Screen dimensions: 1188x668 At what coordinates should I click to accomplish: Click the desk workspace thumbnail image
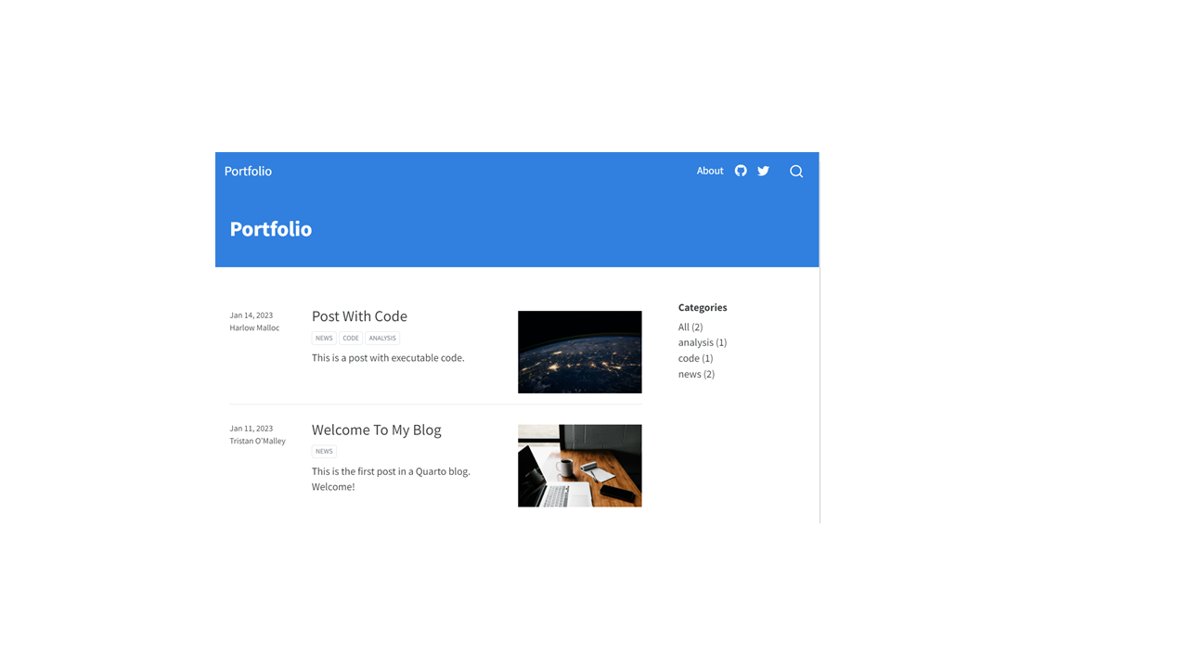(579, 465)
